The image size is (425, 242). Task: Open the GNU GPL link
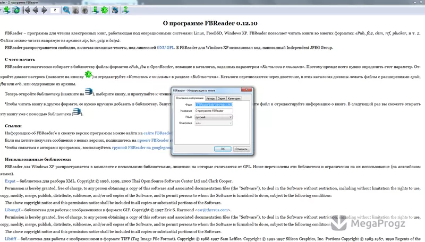[x=165, y=47]
